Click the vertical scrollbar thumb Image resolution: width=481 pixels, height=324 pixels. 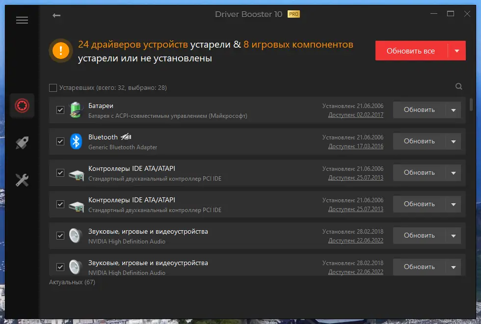471,104
